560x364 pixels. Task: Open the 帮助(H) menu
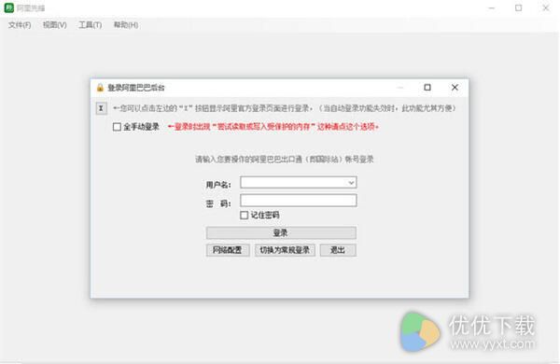pos(126,25)
